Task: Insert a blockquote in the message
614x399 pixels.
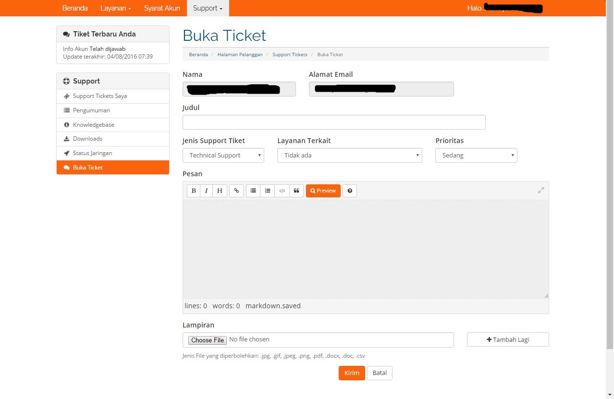Action: 296,191
